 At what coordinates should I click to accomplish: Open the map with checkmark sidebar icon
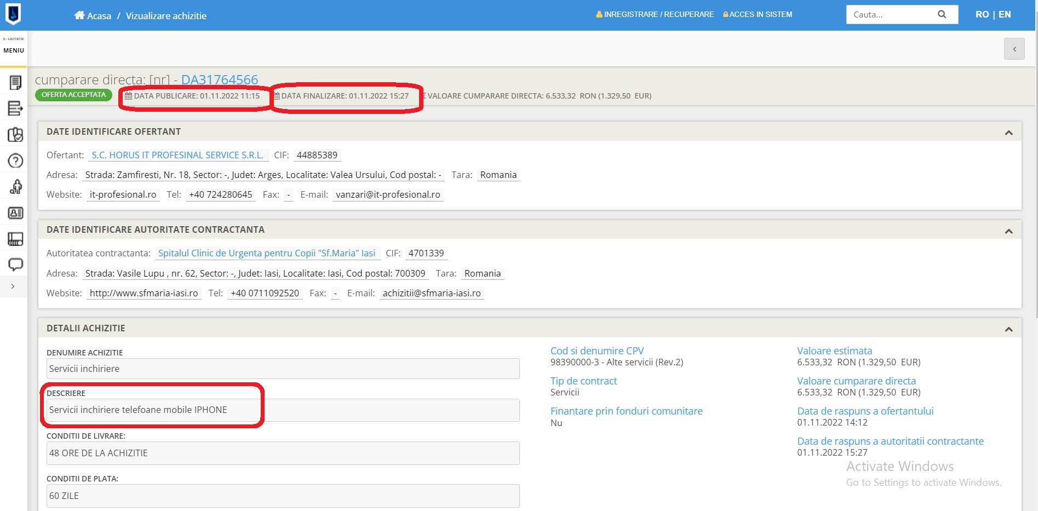tap(15, 135)
